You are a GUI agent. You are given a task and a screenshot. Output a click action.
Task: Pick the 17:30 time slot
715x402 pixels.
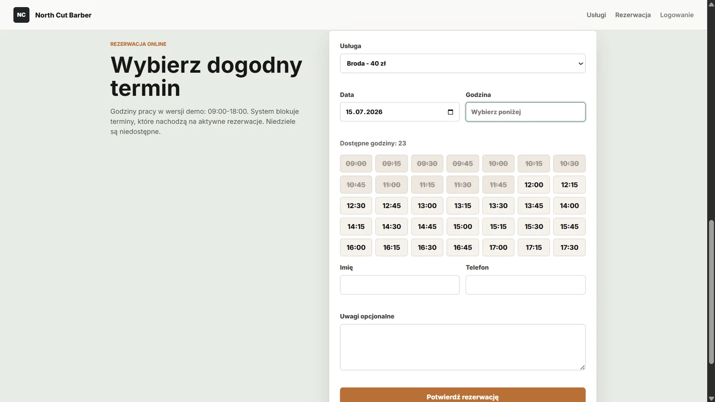point(569,247)
